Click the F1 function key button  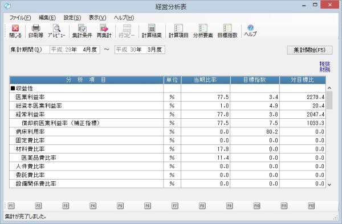point(11,206)
